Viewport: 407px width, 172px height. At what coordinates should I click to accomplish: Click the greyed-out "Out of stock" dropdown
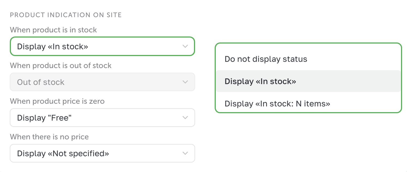click(102, 82)
